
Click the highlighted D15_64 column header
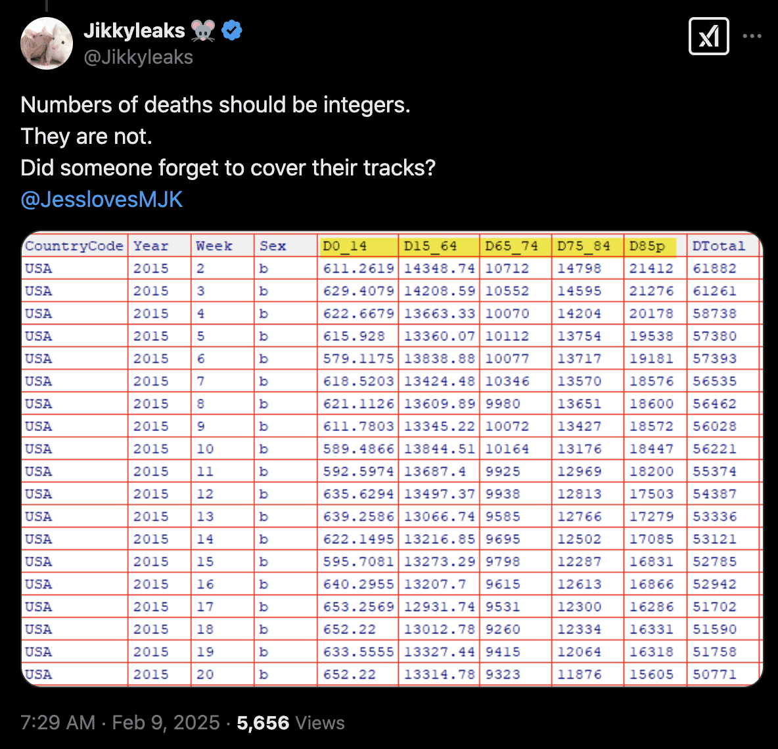point(430,246)
